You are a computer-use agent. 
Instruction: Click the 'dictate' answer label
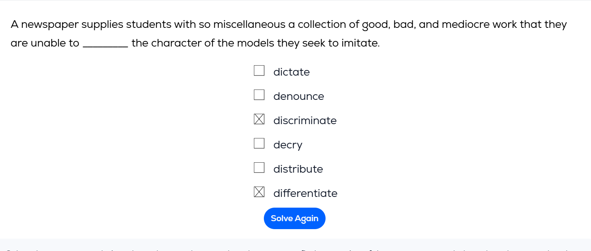[x=291, y=72]
